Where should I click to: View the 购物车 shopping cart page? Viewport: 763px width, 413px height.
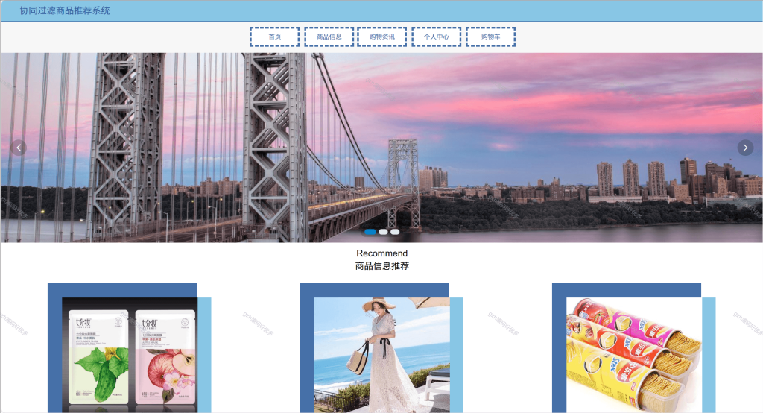click(490, 37)
